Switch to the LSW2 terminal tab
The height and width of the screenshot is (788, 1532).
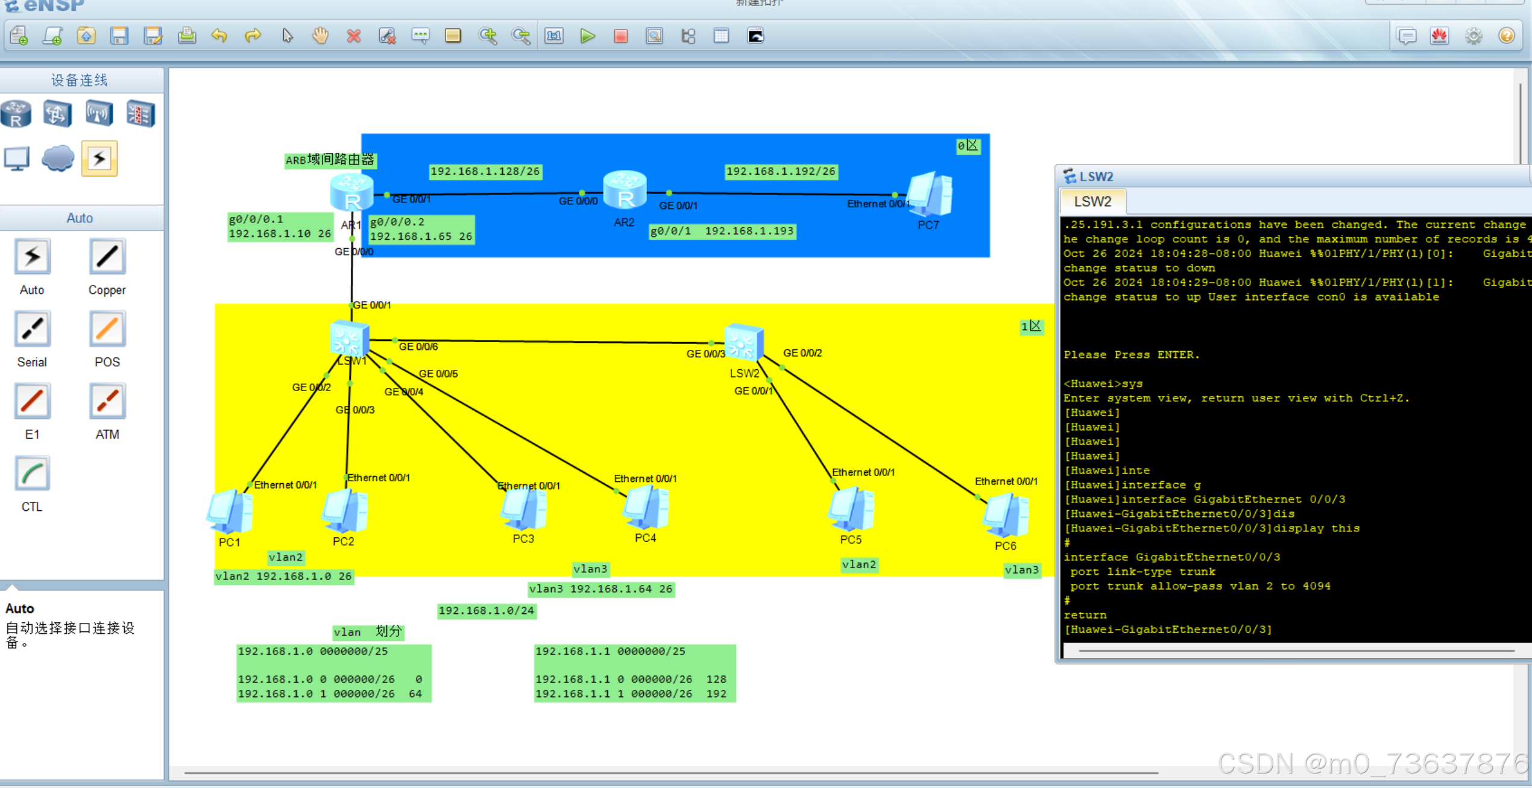(1092, 202)
